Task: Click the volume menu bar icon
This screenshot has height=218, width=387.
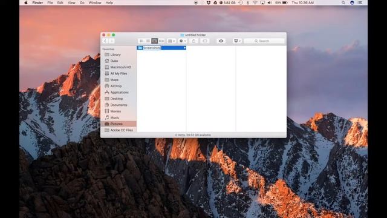Action: tap(270, 2)
